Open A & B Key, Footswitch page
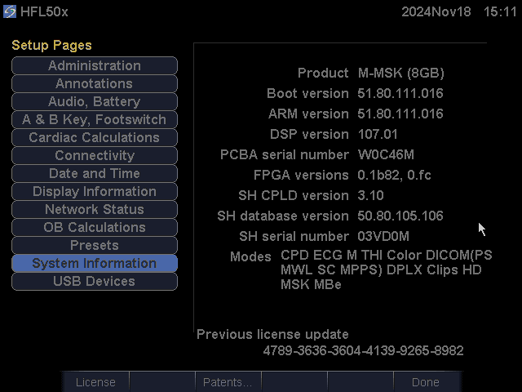The width and height of the screenshot is (522, 392). tap(95, 120)
